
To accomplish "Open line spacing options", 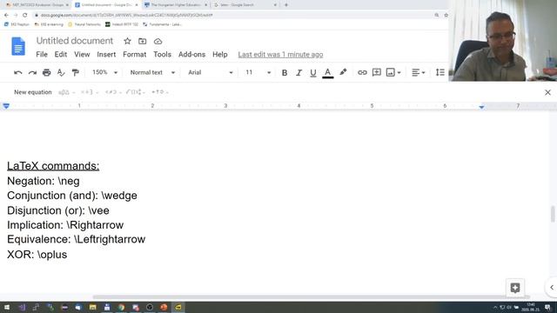I will point(440,72).
